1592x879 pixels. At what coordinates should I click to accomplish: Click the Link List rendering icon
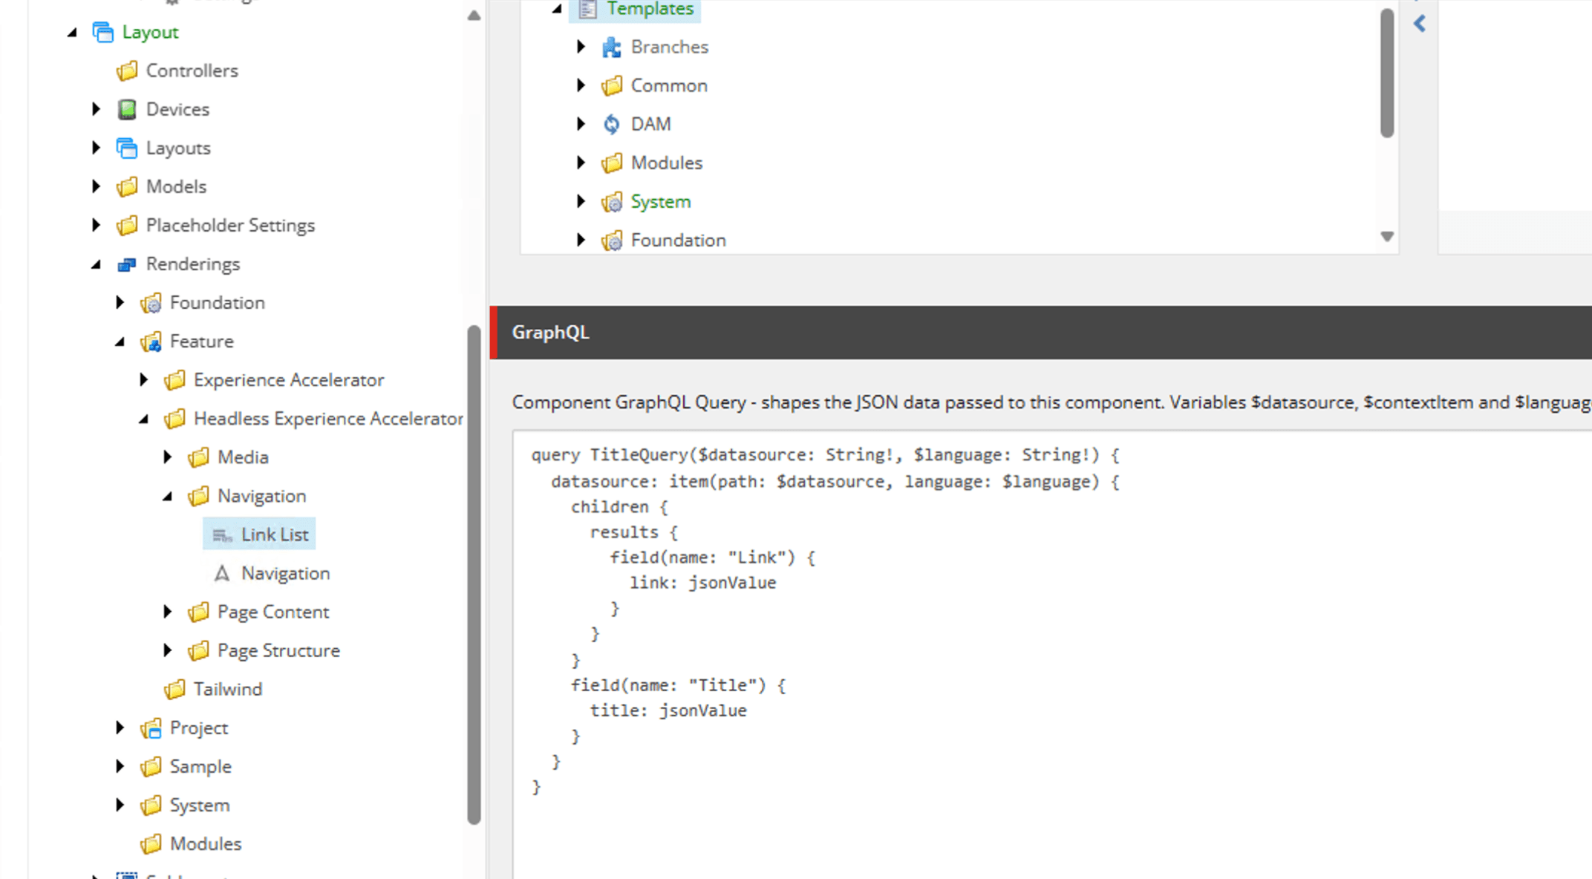(x=222, y=535)
